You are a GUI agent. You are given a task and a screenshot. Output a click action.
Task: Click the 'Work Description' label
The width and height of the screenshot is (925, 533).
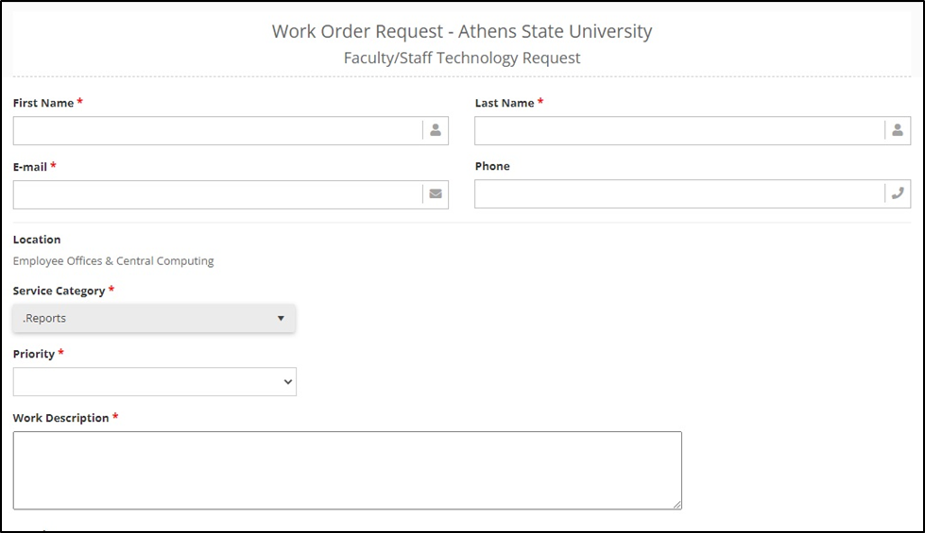[x=60, y=418]
